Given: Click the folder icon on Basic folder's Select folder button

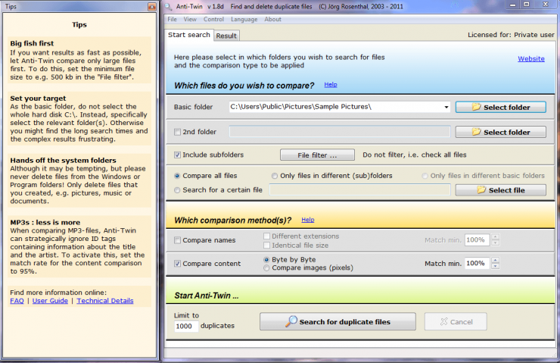Looking at the screenshot, I should coord(476,107).
